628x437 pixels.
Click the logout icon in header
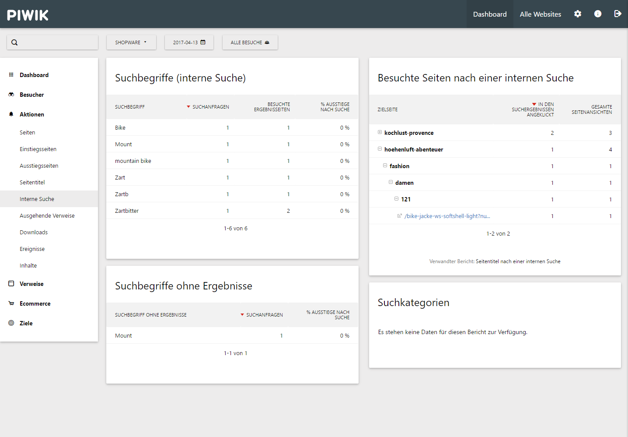[x=618, y=14]
